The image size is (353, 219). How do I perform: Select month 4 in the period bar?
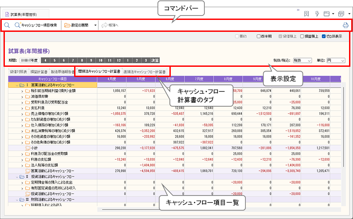click(x=45, y=60)
